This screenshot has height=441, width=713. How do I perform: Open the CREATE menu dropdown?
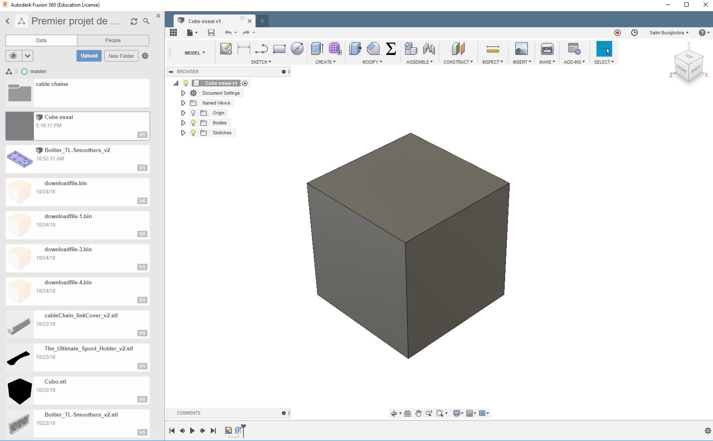(x=325, y=62)
